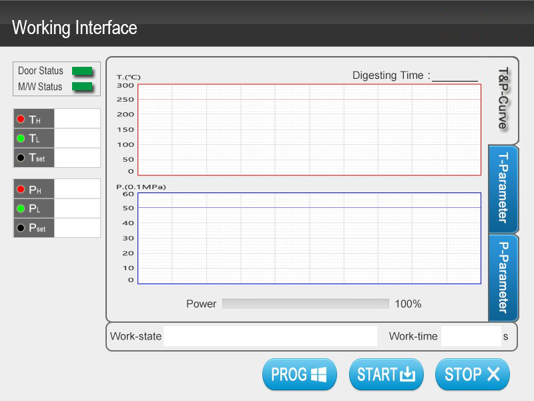The width and height of the screenshot is (534, 401).
Task: Click the T.(°C) axis label
Action: [128, 77]
